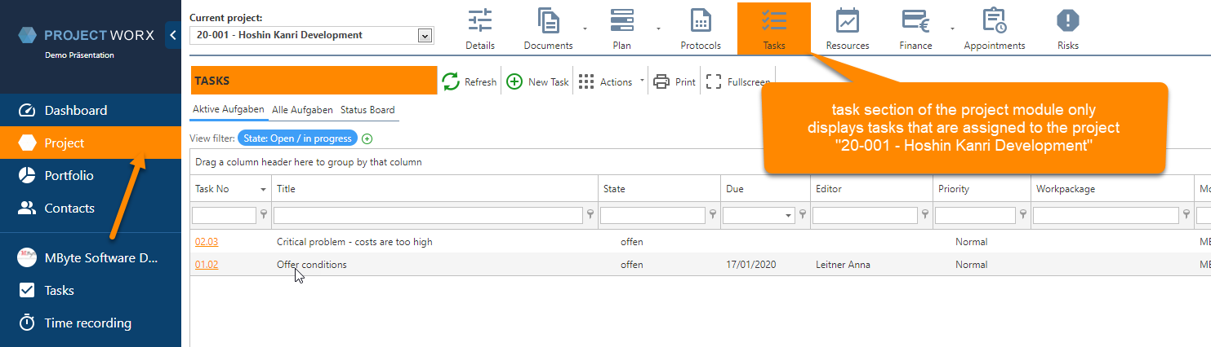Collapse the sidebar with chevron button

click(x=172, y=36)
